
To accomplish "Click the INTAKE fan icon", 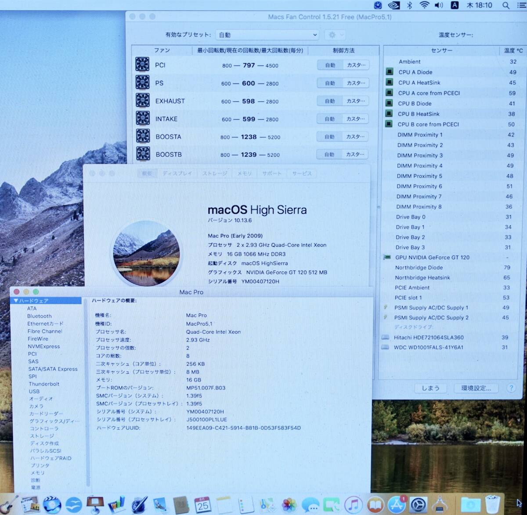I will pyautogui.click(x=142, y=118).
